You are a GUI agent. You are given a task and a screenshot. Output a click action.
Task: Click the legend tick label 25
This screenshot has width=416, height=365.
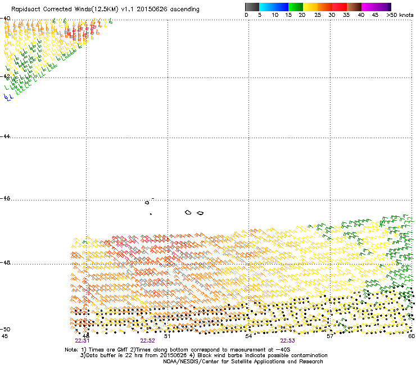tap(318, 15)
